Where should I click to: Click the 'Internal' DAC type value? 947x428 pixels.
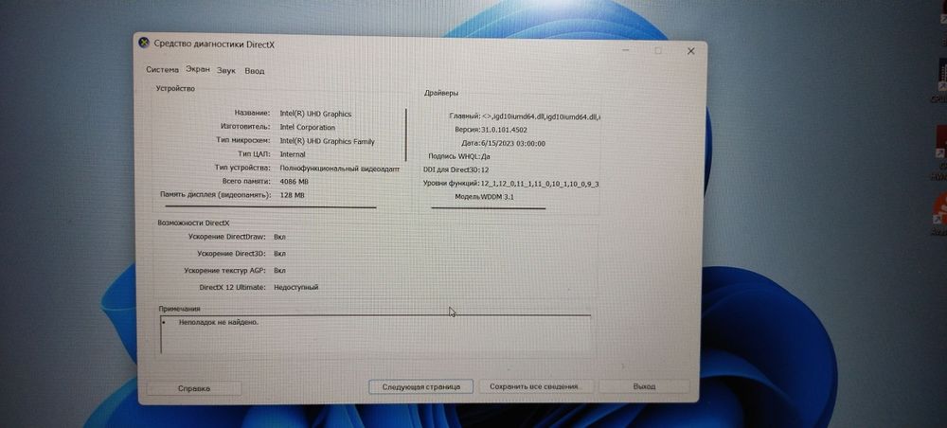pyautogui.click(x=293, y=154)
